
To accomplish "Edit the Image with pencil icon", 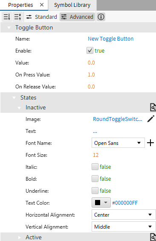I will pos(151,119).
